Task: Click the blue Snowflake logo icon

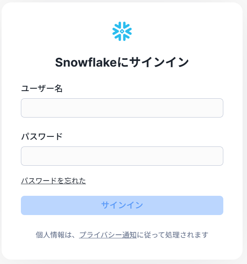Action: coord(122,31)
